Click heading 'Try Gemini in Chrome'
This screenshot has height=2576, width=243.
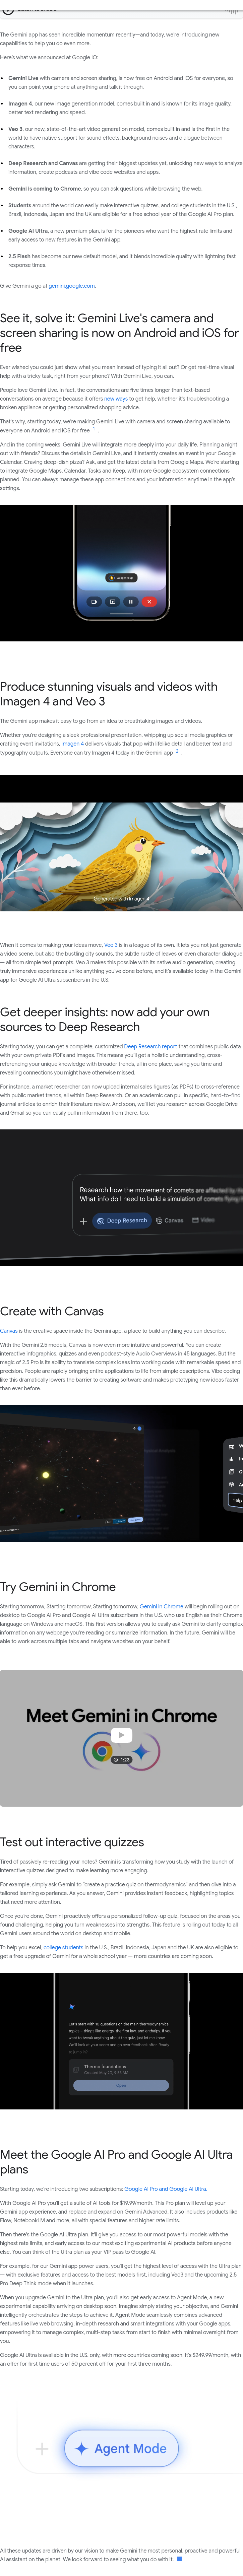click(58, 1587)
